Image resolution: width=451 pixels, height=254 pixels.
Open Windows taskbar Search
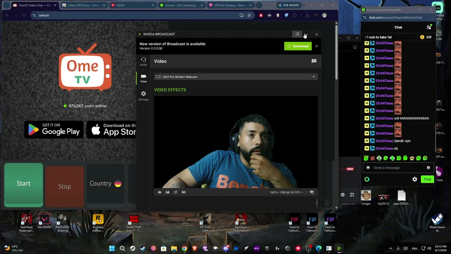122,248
